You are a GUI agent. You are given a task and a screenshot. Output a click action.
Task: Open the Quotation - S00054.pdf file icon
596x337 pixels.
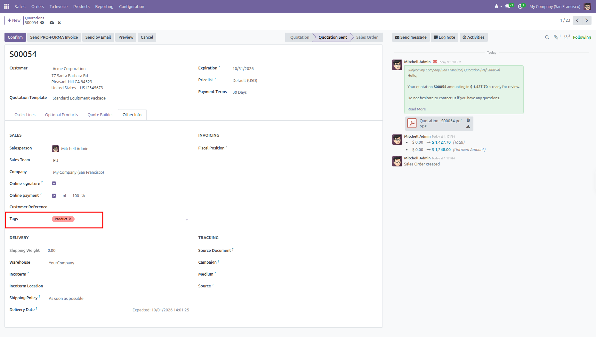(412, 123)
